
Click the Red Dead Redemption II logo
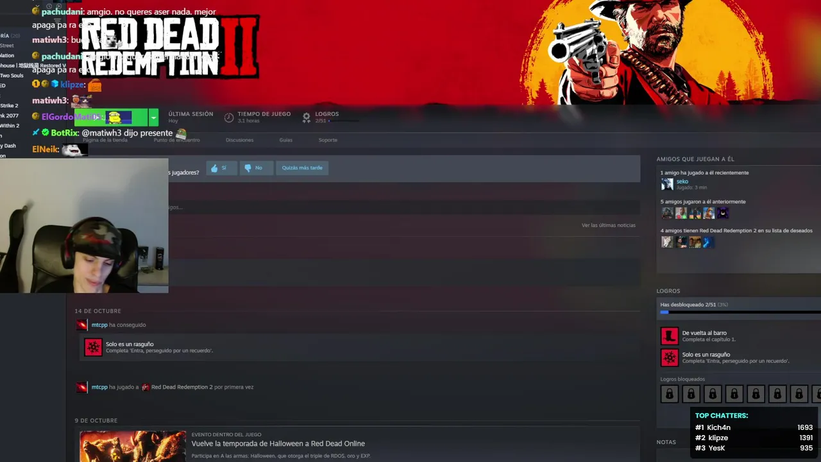tap(169, 46)
